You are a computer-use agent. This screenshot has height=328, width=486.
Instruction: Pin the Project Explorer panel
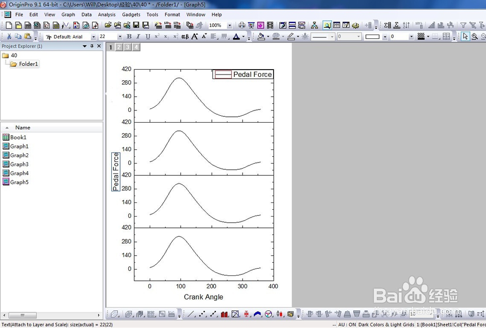pos(92,46)
